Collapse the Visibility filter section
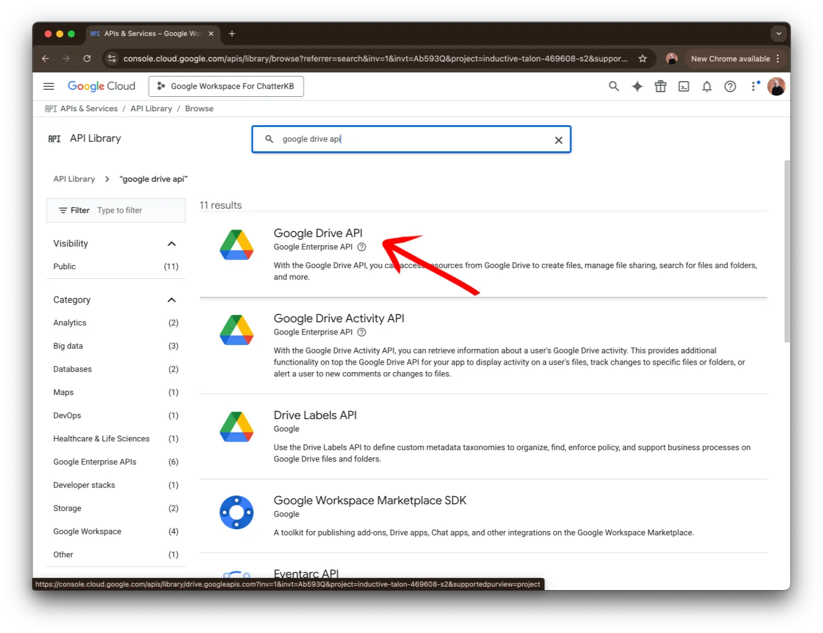The width and height of the screenshot is (823, 633). click(x=172, y=244)
